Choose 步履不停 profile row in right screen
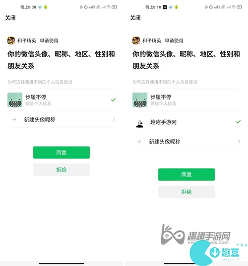This screenshot has width=248, height=266. point(186,100)
